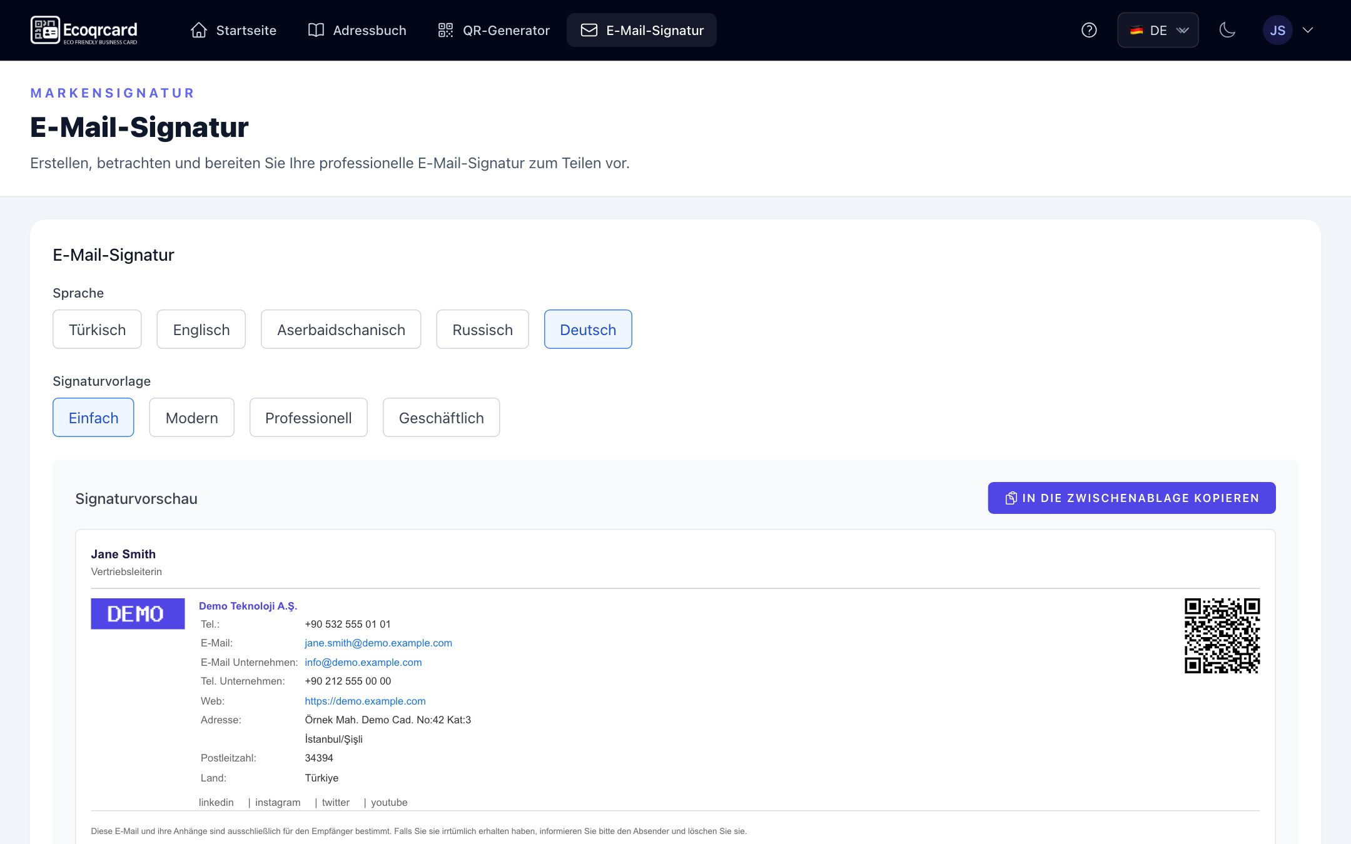Toggle dark mode with the moon icon
This screenshot has width=1351, height=844.
(x=1227, y=30)
